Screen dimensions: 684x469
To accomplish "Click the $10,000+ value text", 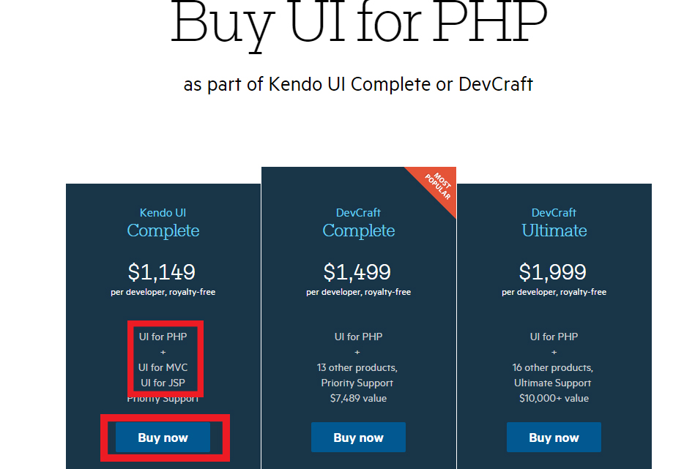I will [554, 398].
